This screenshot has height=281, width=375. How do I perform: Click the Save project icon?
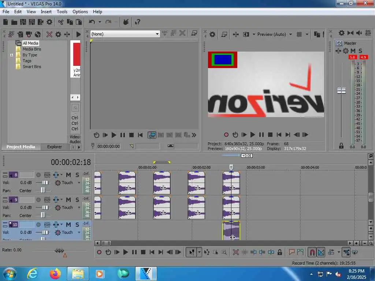pos(23,22)
